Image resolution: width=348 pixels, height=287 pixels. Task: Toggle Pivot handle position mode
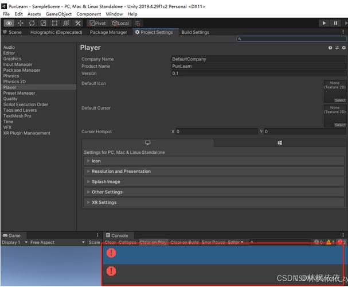coord(99,23)
